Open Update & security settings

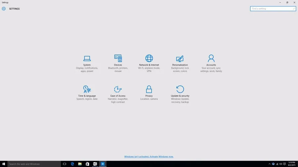(180, 94)
